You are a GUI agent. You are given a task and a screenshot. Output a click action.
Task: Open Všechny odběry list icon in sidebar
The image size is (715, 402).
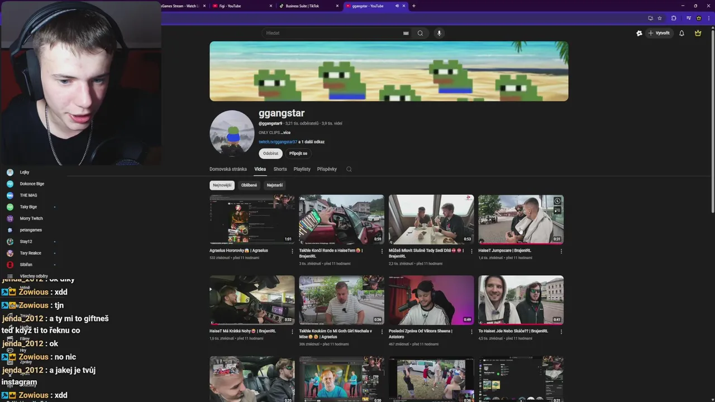coord(10,276)
